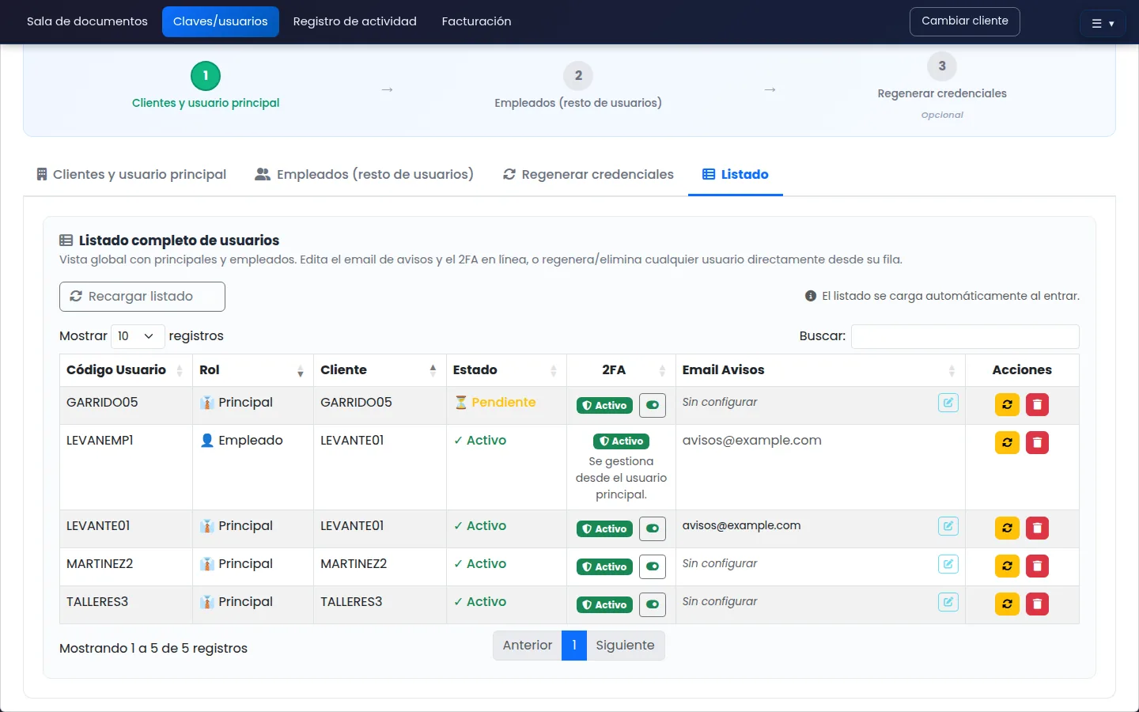Regenerate credentials for TALLERES3 row
The height and width of the screenshot is (712, 1139).
(1007, 604)
